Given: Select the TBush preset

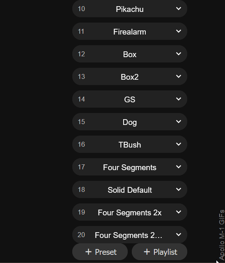Looking at the screenshot, I should 130,145.
